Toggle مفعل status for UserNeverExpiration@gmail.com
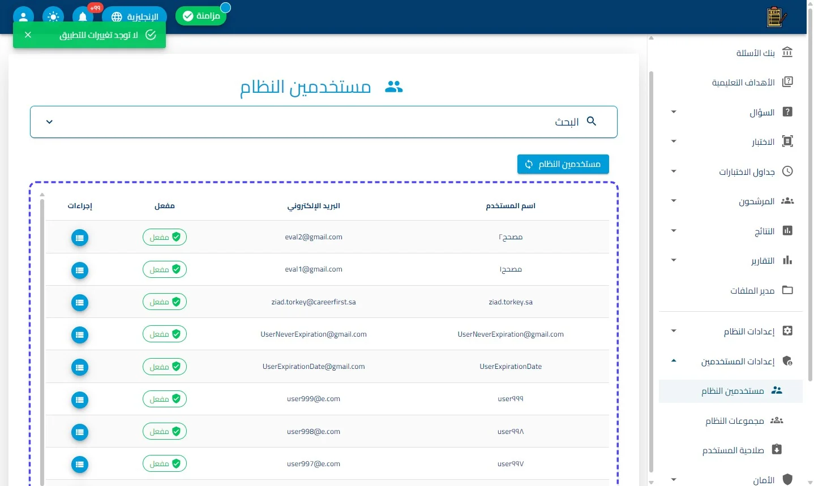The width and height of the screenshot is (814, 486). click(165, 334)
